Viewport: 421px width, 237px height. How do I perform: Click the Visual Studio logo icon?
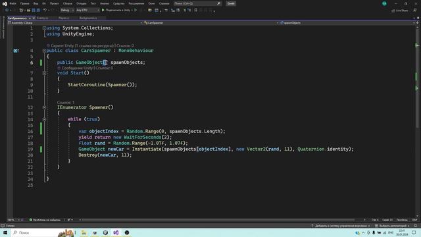tap(5, 4)
